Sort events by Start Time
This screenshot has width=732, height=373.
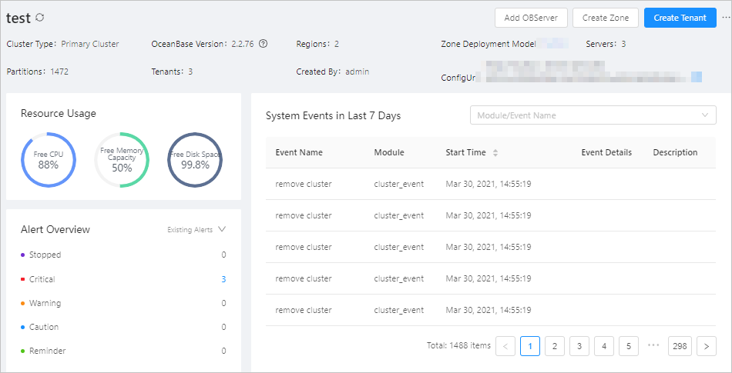[495, 153]
